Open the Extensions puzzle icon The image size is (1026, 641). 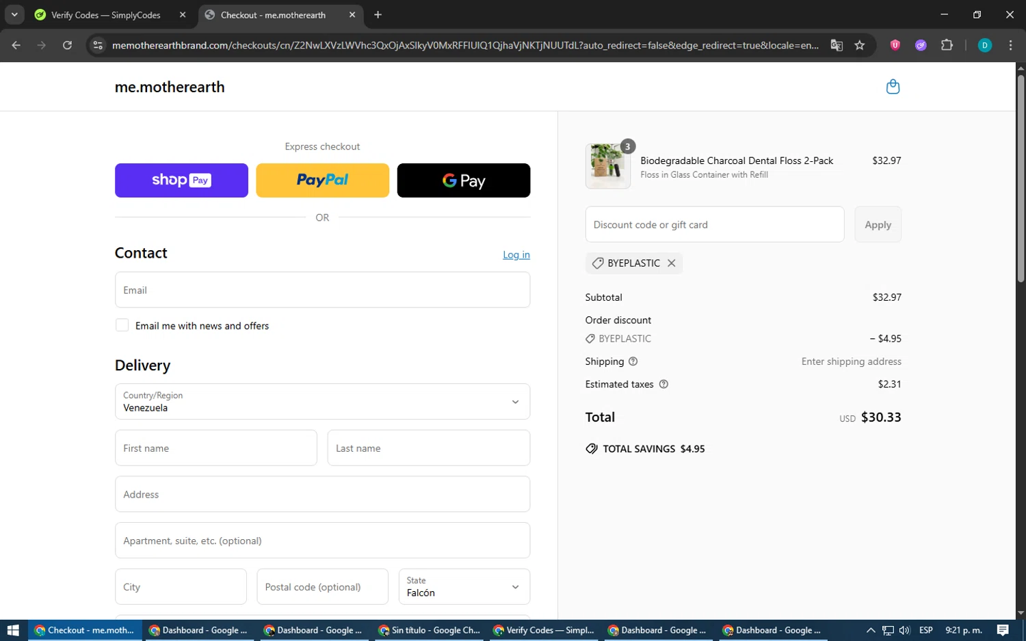(x=947, y=45)
